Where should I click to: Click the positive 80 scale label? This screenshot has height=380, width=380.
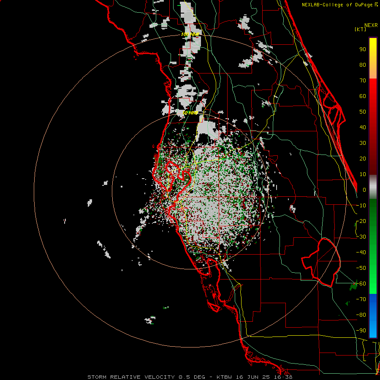(363, 65)
